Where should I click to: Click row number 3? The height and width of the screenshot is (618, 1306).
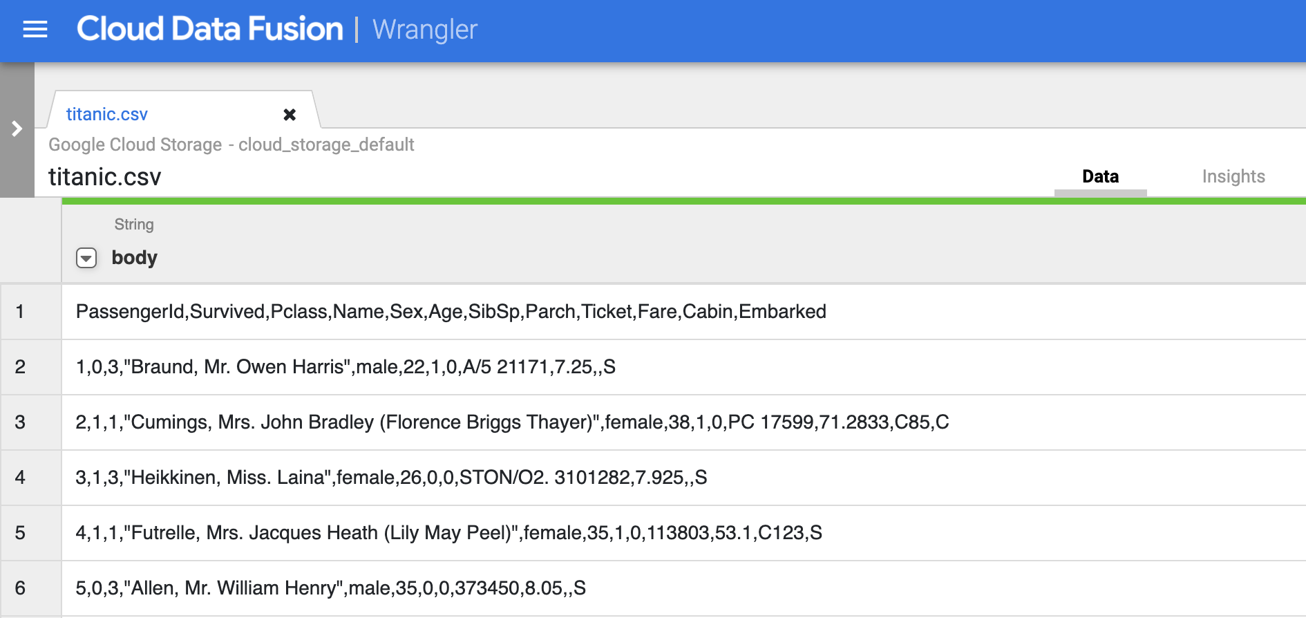tap(20, 422)
